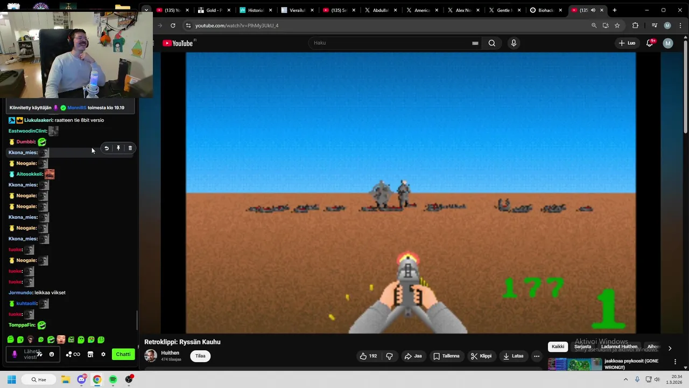689x388 pixels.
Task: Open Huithen channel avatar
Action: click(151, 356)
